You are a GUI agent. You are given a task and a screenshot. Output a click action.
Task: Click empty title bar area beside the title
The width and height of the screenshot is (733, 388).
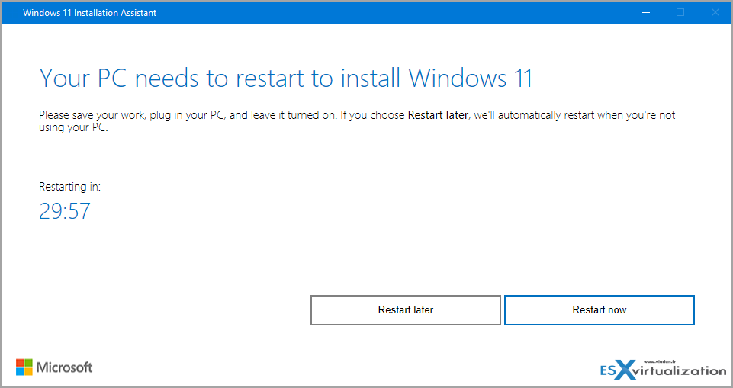coord(381,13)
